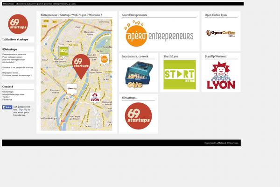280x187 pixels.
Task: Click the 69startups.. card title
Action: click(x=129, y=98)
